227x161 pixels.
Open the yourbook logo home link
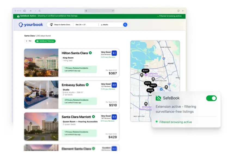[x=31, y=25]
